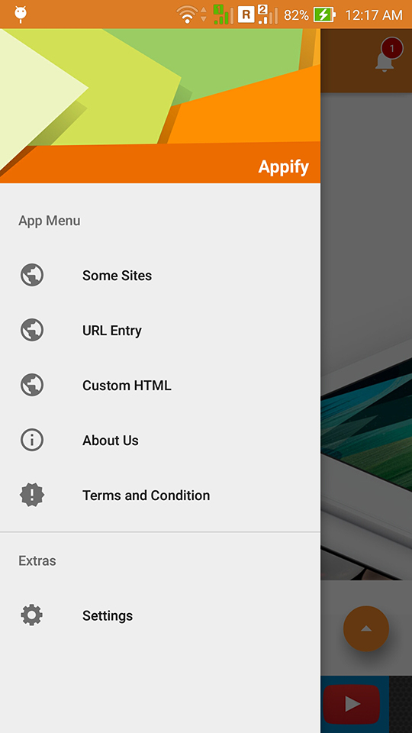The image size is (412, 733).
Task: Click the globe icon beside Custom HTML
Action: 32,385
